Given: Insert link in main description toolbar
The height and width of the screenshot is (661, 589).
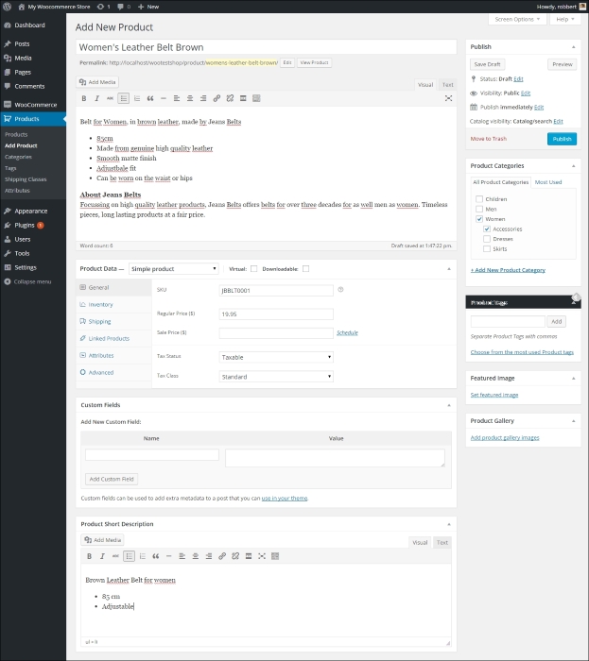Looking at the screenshot, I should click(217, 98).
